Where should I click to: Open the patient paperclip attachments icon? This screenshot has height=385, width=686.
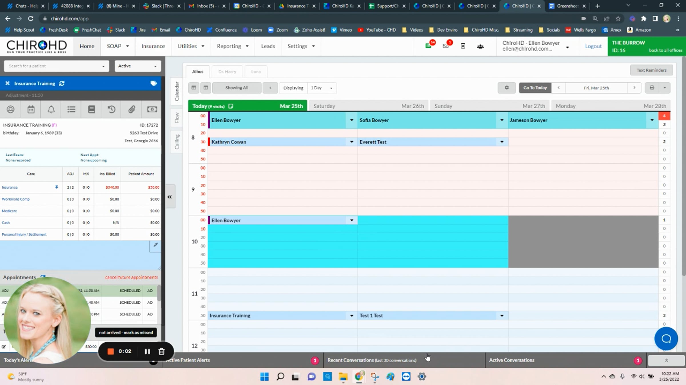pyautogui.click(x=131, y=109)
